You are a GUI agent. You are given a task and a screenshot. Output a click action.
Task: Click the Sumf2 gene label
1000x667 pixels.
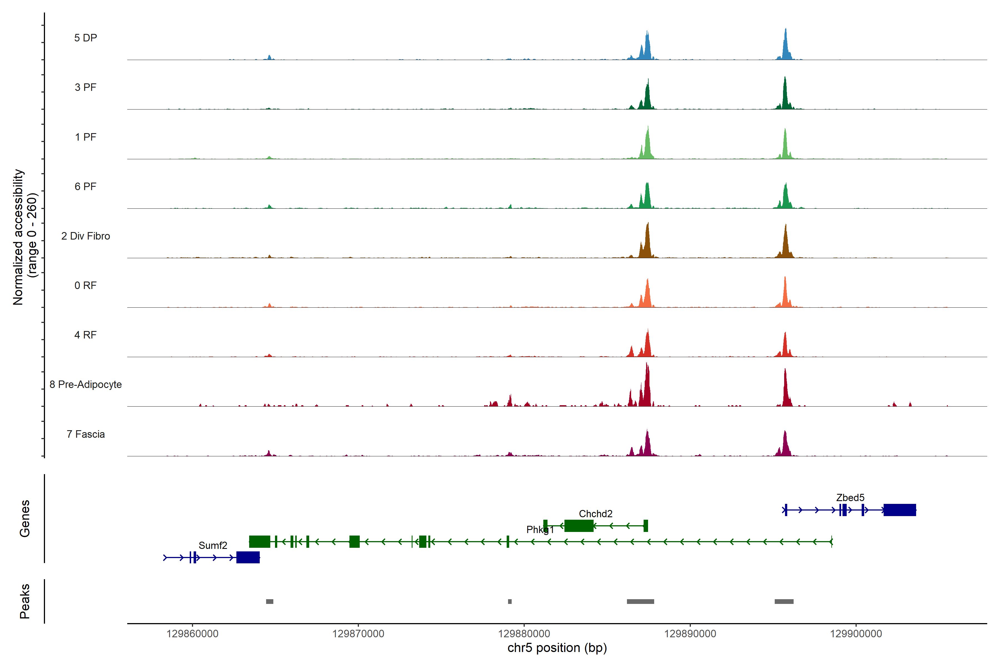[x=212, y=545]
